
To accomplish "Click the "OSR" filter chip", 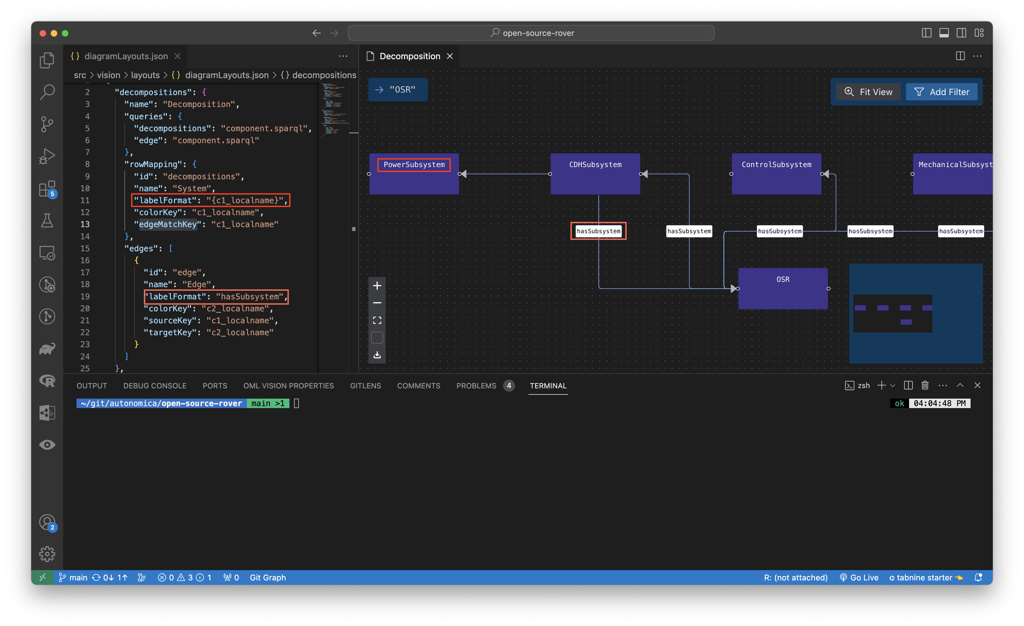I will click(x=398, y=89).
